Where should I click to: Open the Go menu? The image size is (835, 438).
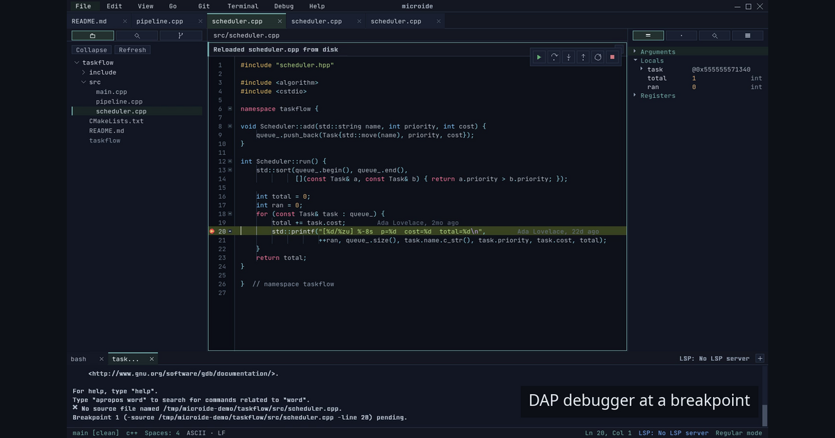point(173,6)
